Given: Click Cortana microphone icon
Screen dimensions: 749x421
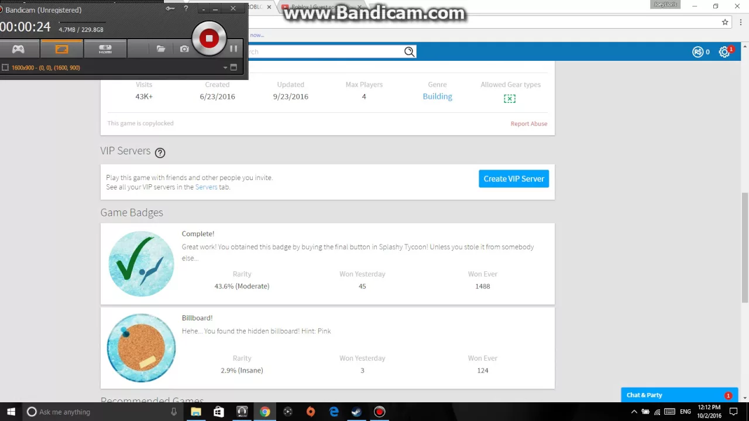Looking at the screenshot, I should pyautogui.click(x=174, y=412).
